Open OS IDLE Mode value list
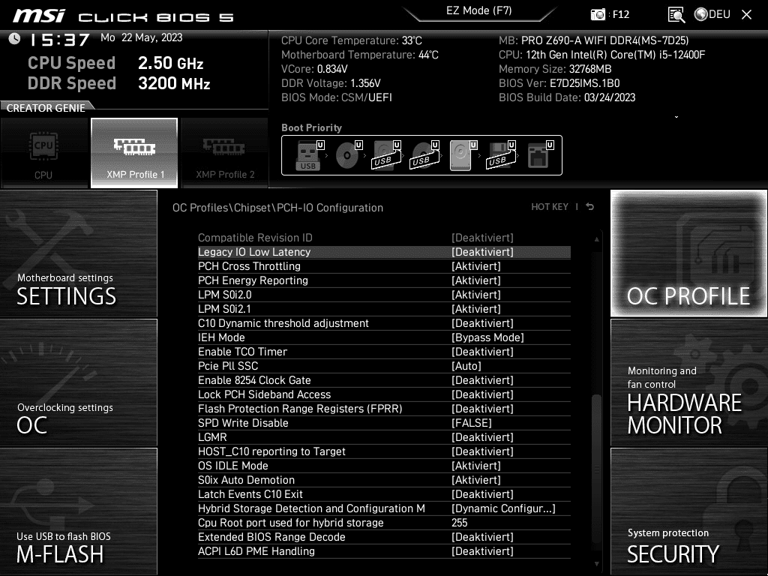The width and height of the screenshot is (768, 576). (x=476, y=465)
